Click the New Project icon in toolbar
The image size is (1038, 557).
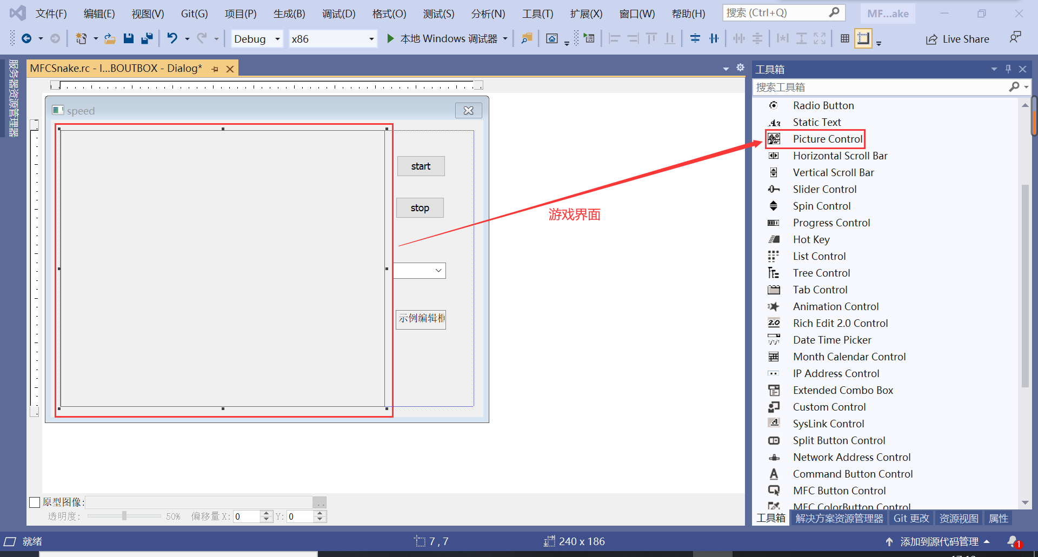click(x=81, y=38)
